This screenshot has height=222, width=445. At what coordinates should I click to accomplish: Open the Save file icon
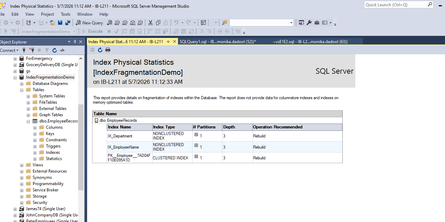[60, 23]
